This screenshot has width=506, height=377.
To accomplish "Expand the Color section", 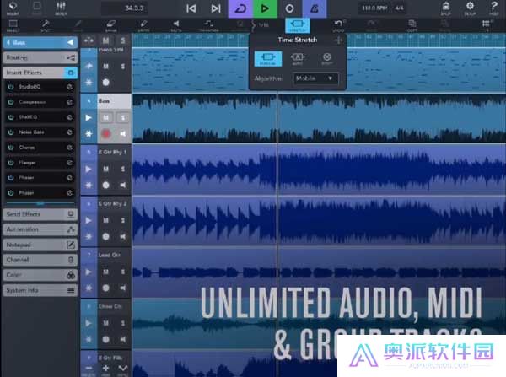I will tap(40, 275).
